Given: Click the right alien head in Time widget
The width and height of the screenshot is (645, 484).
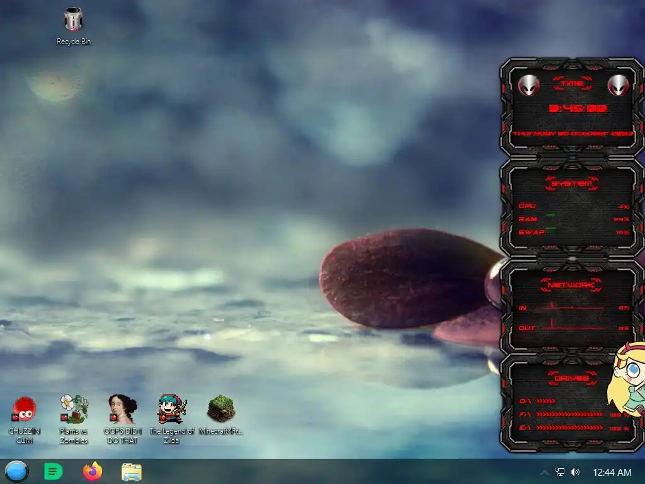Looking at the screenshot, I should [x=618, y=85].
